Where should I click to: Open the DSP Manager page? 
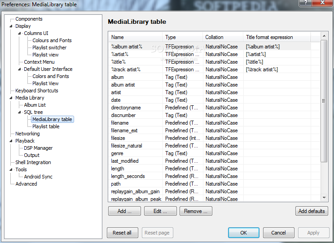coord(38,148)
